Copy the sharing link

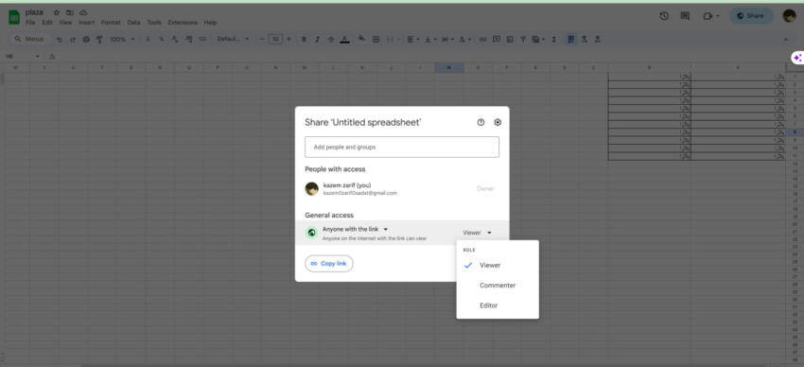pos(328,264)
